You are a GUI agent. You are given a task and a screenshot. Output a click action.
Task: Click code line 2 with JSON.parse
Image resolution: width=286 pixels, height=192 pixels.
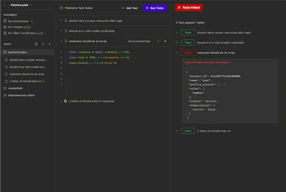[99, 58]
